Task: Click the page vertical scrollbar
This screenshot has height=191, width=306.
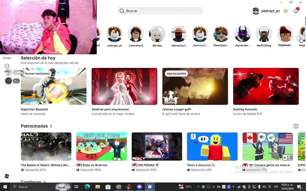Action: pos(305,21)
